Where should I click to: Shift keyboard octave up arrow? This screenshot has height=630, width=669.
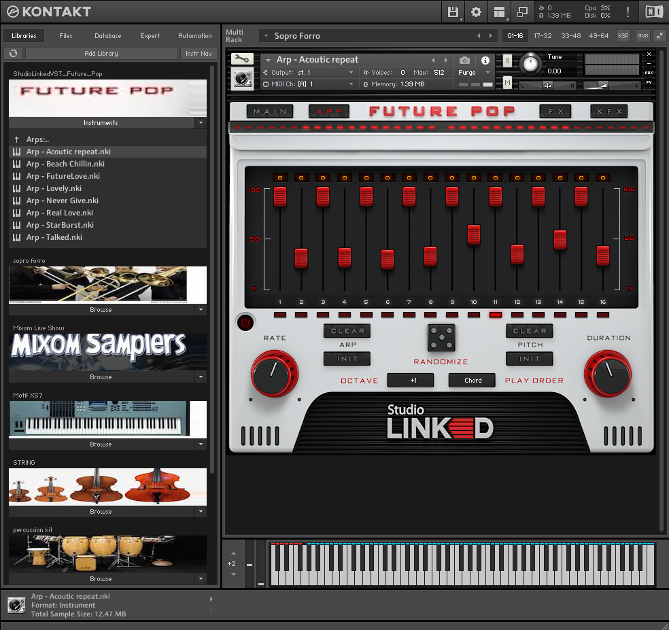pyautogui.click(x=233, y=554)
